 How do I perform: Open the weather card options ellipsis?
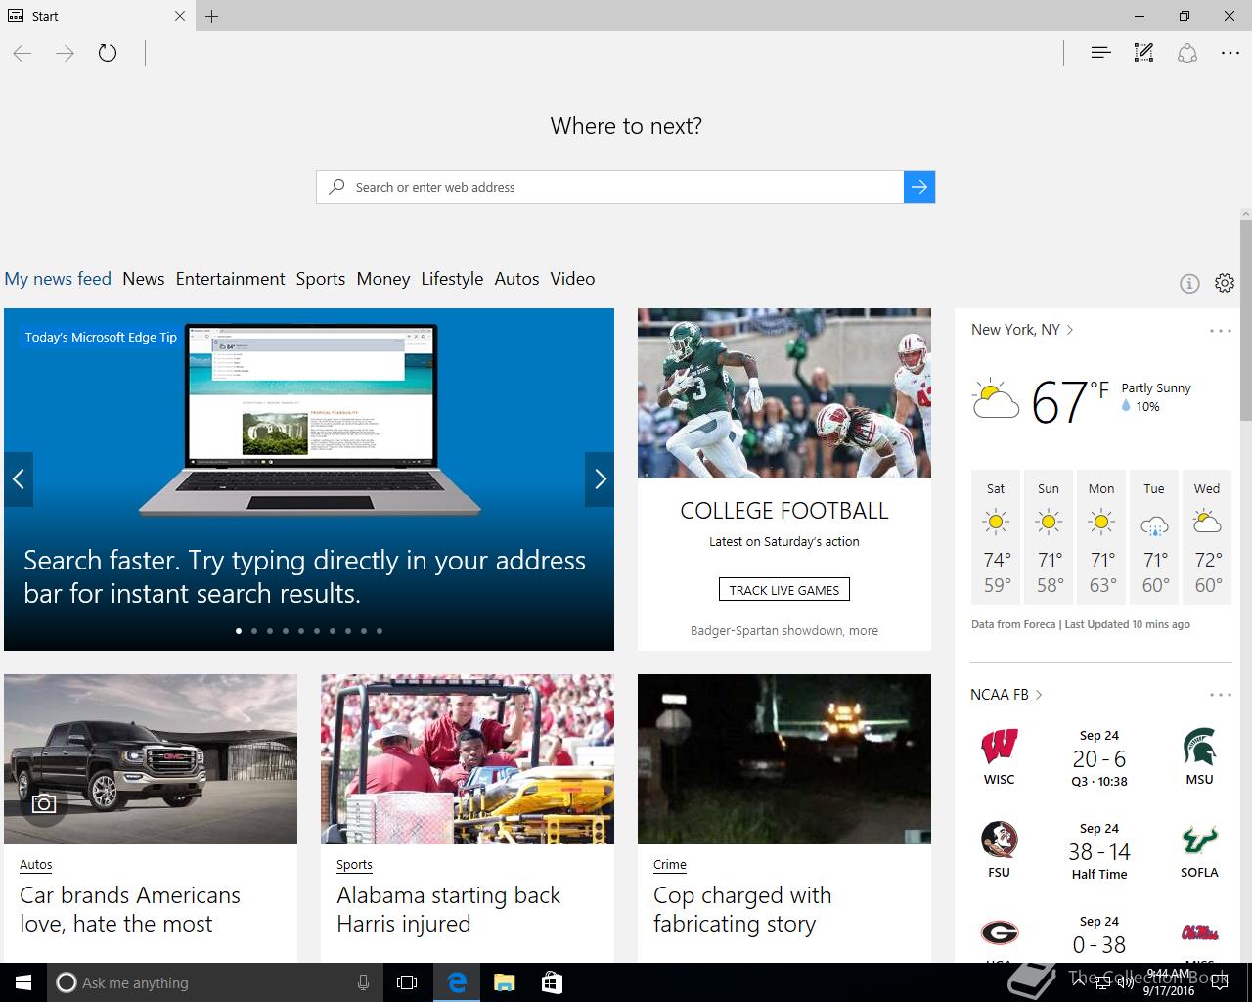1221,331
